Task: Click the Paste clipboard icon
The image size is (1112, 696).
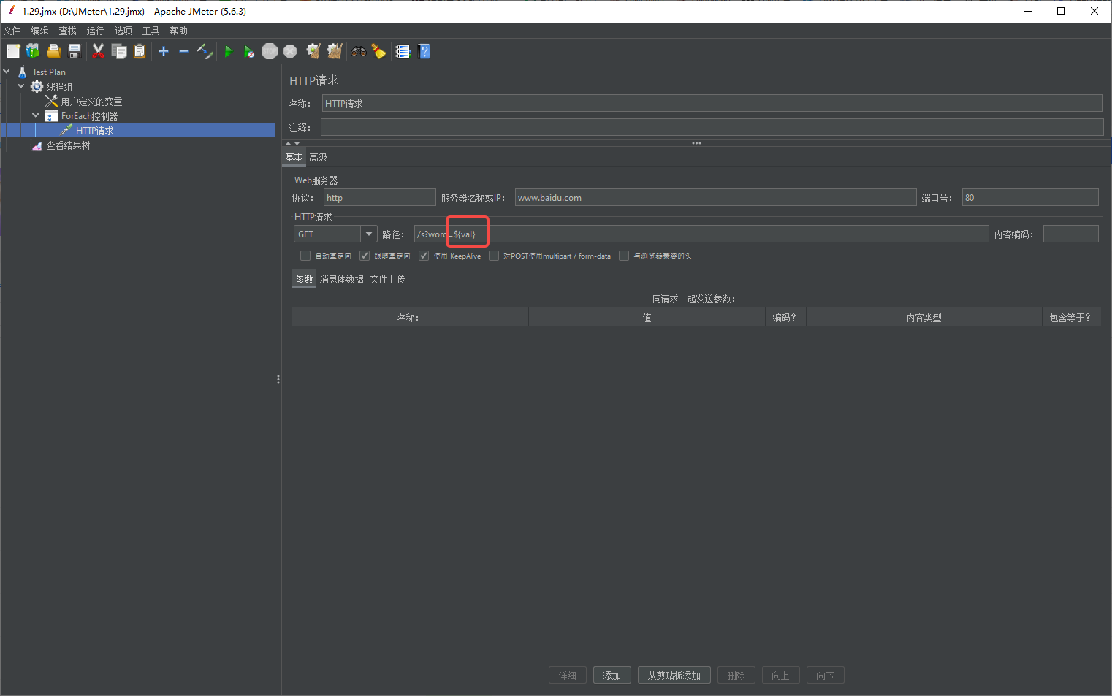Action: (x=140, y=51)
